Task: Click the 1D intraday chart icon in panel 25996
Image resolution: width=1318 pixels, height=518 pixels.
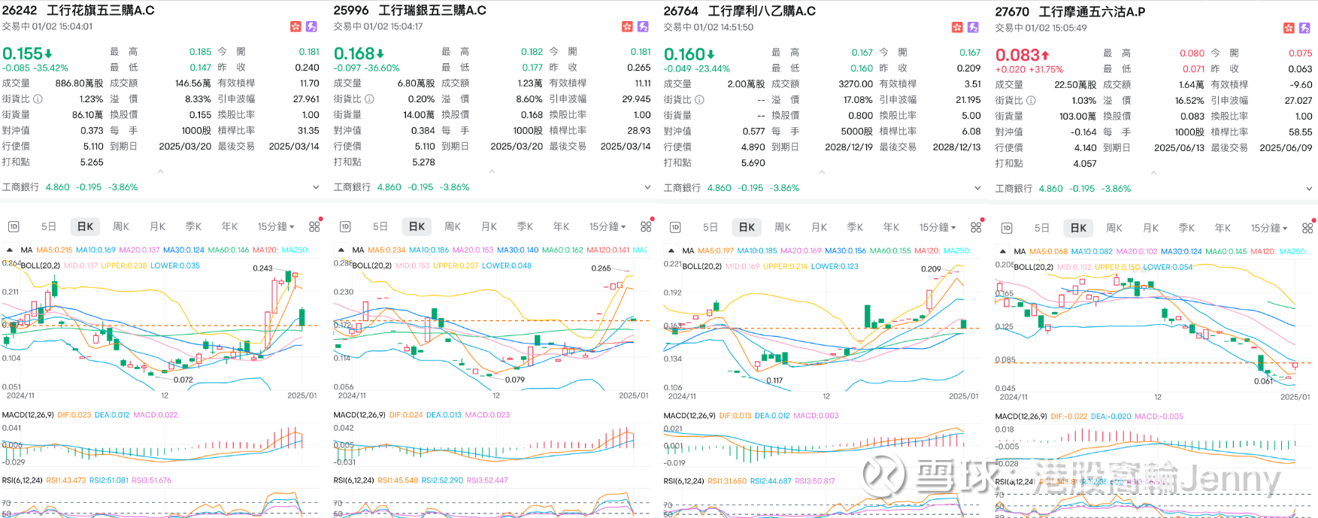Action: coord(345,226)
